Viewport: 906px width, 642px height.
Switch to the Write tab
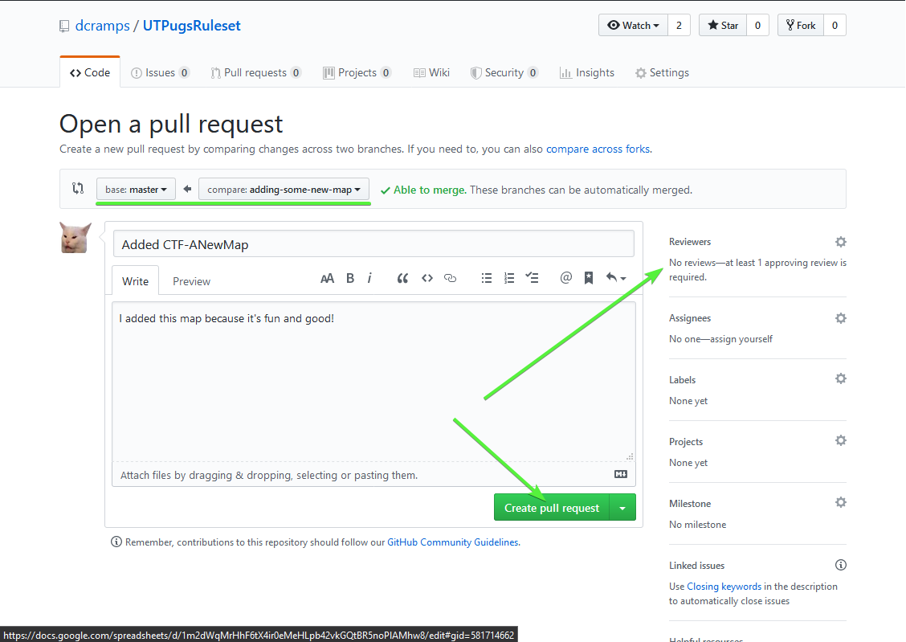click(x=135, y=281)
